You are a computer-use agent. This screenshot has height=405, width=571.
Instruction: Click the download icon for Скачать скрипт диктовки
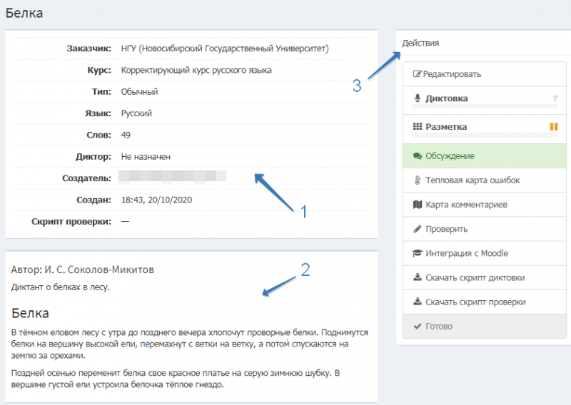click(x=418, y=278)
